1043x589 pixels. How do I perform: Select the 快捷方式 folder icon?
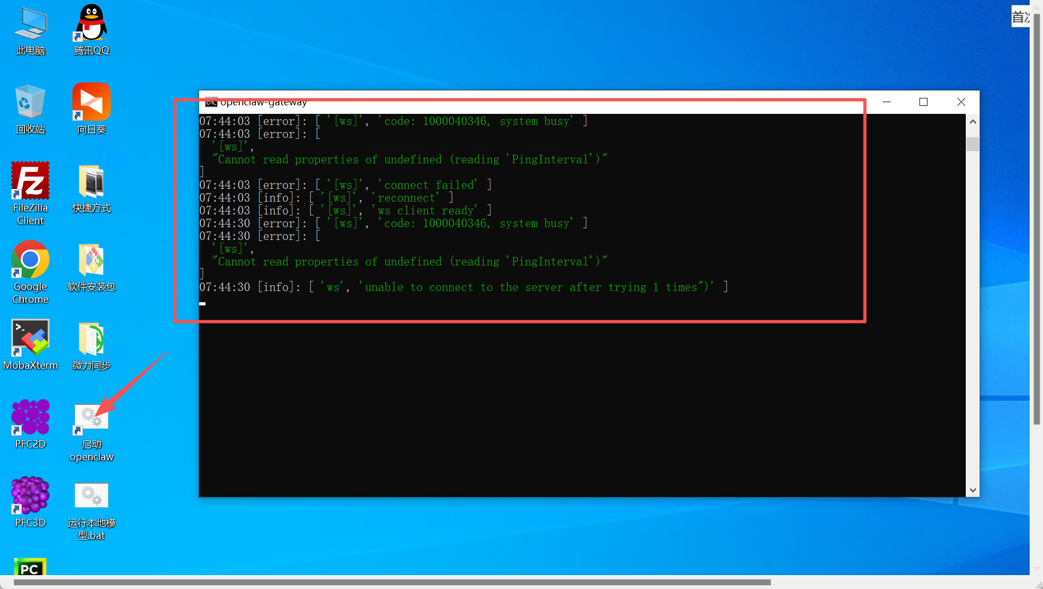click(x=92, y=182)
